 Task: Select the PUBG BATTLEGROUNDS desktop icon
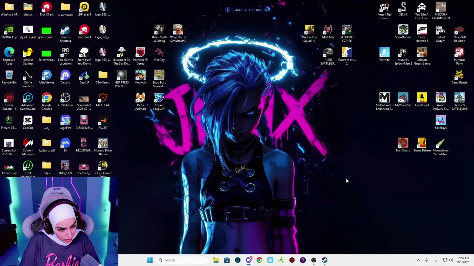(328, 57)
